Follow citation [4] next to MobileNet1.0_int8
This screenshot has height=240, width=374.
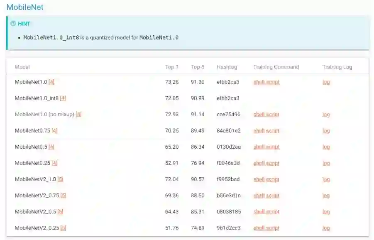(x=63, y=98)
